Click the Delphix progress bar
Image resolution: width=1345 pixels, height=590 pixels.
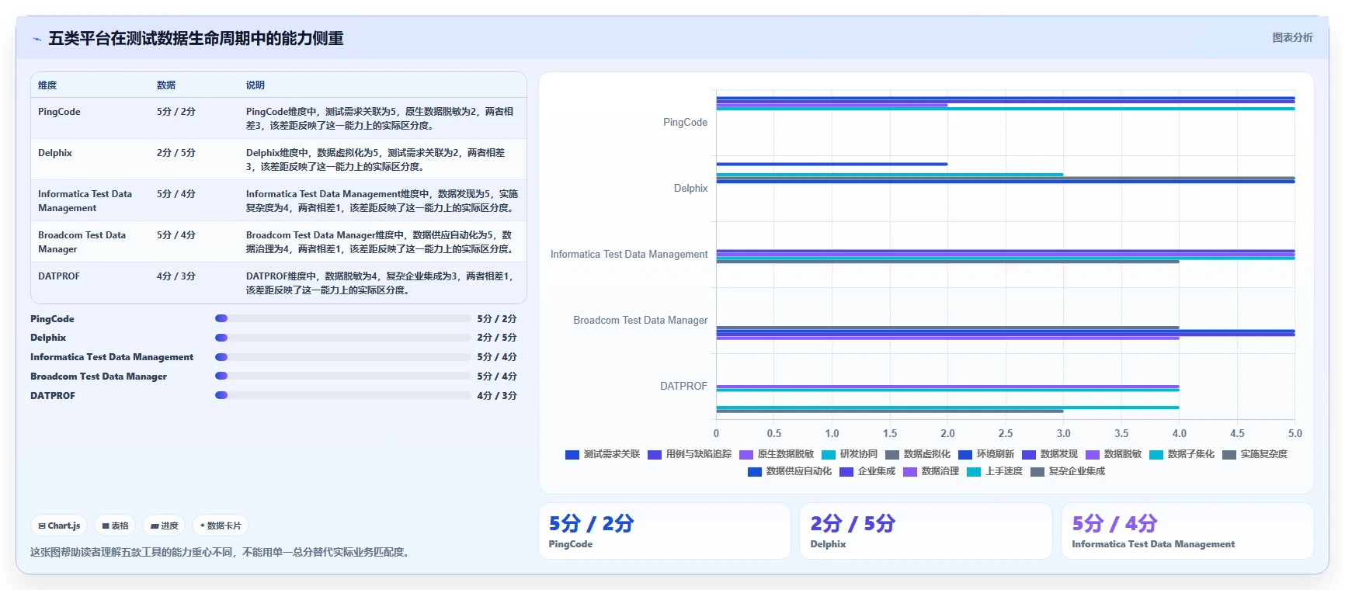pyautogui.click(x=343, y=338)
